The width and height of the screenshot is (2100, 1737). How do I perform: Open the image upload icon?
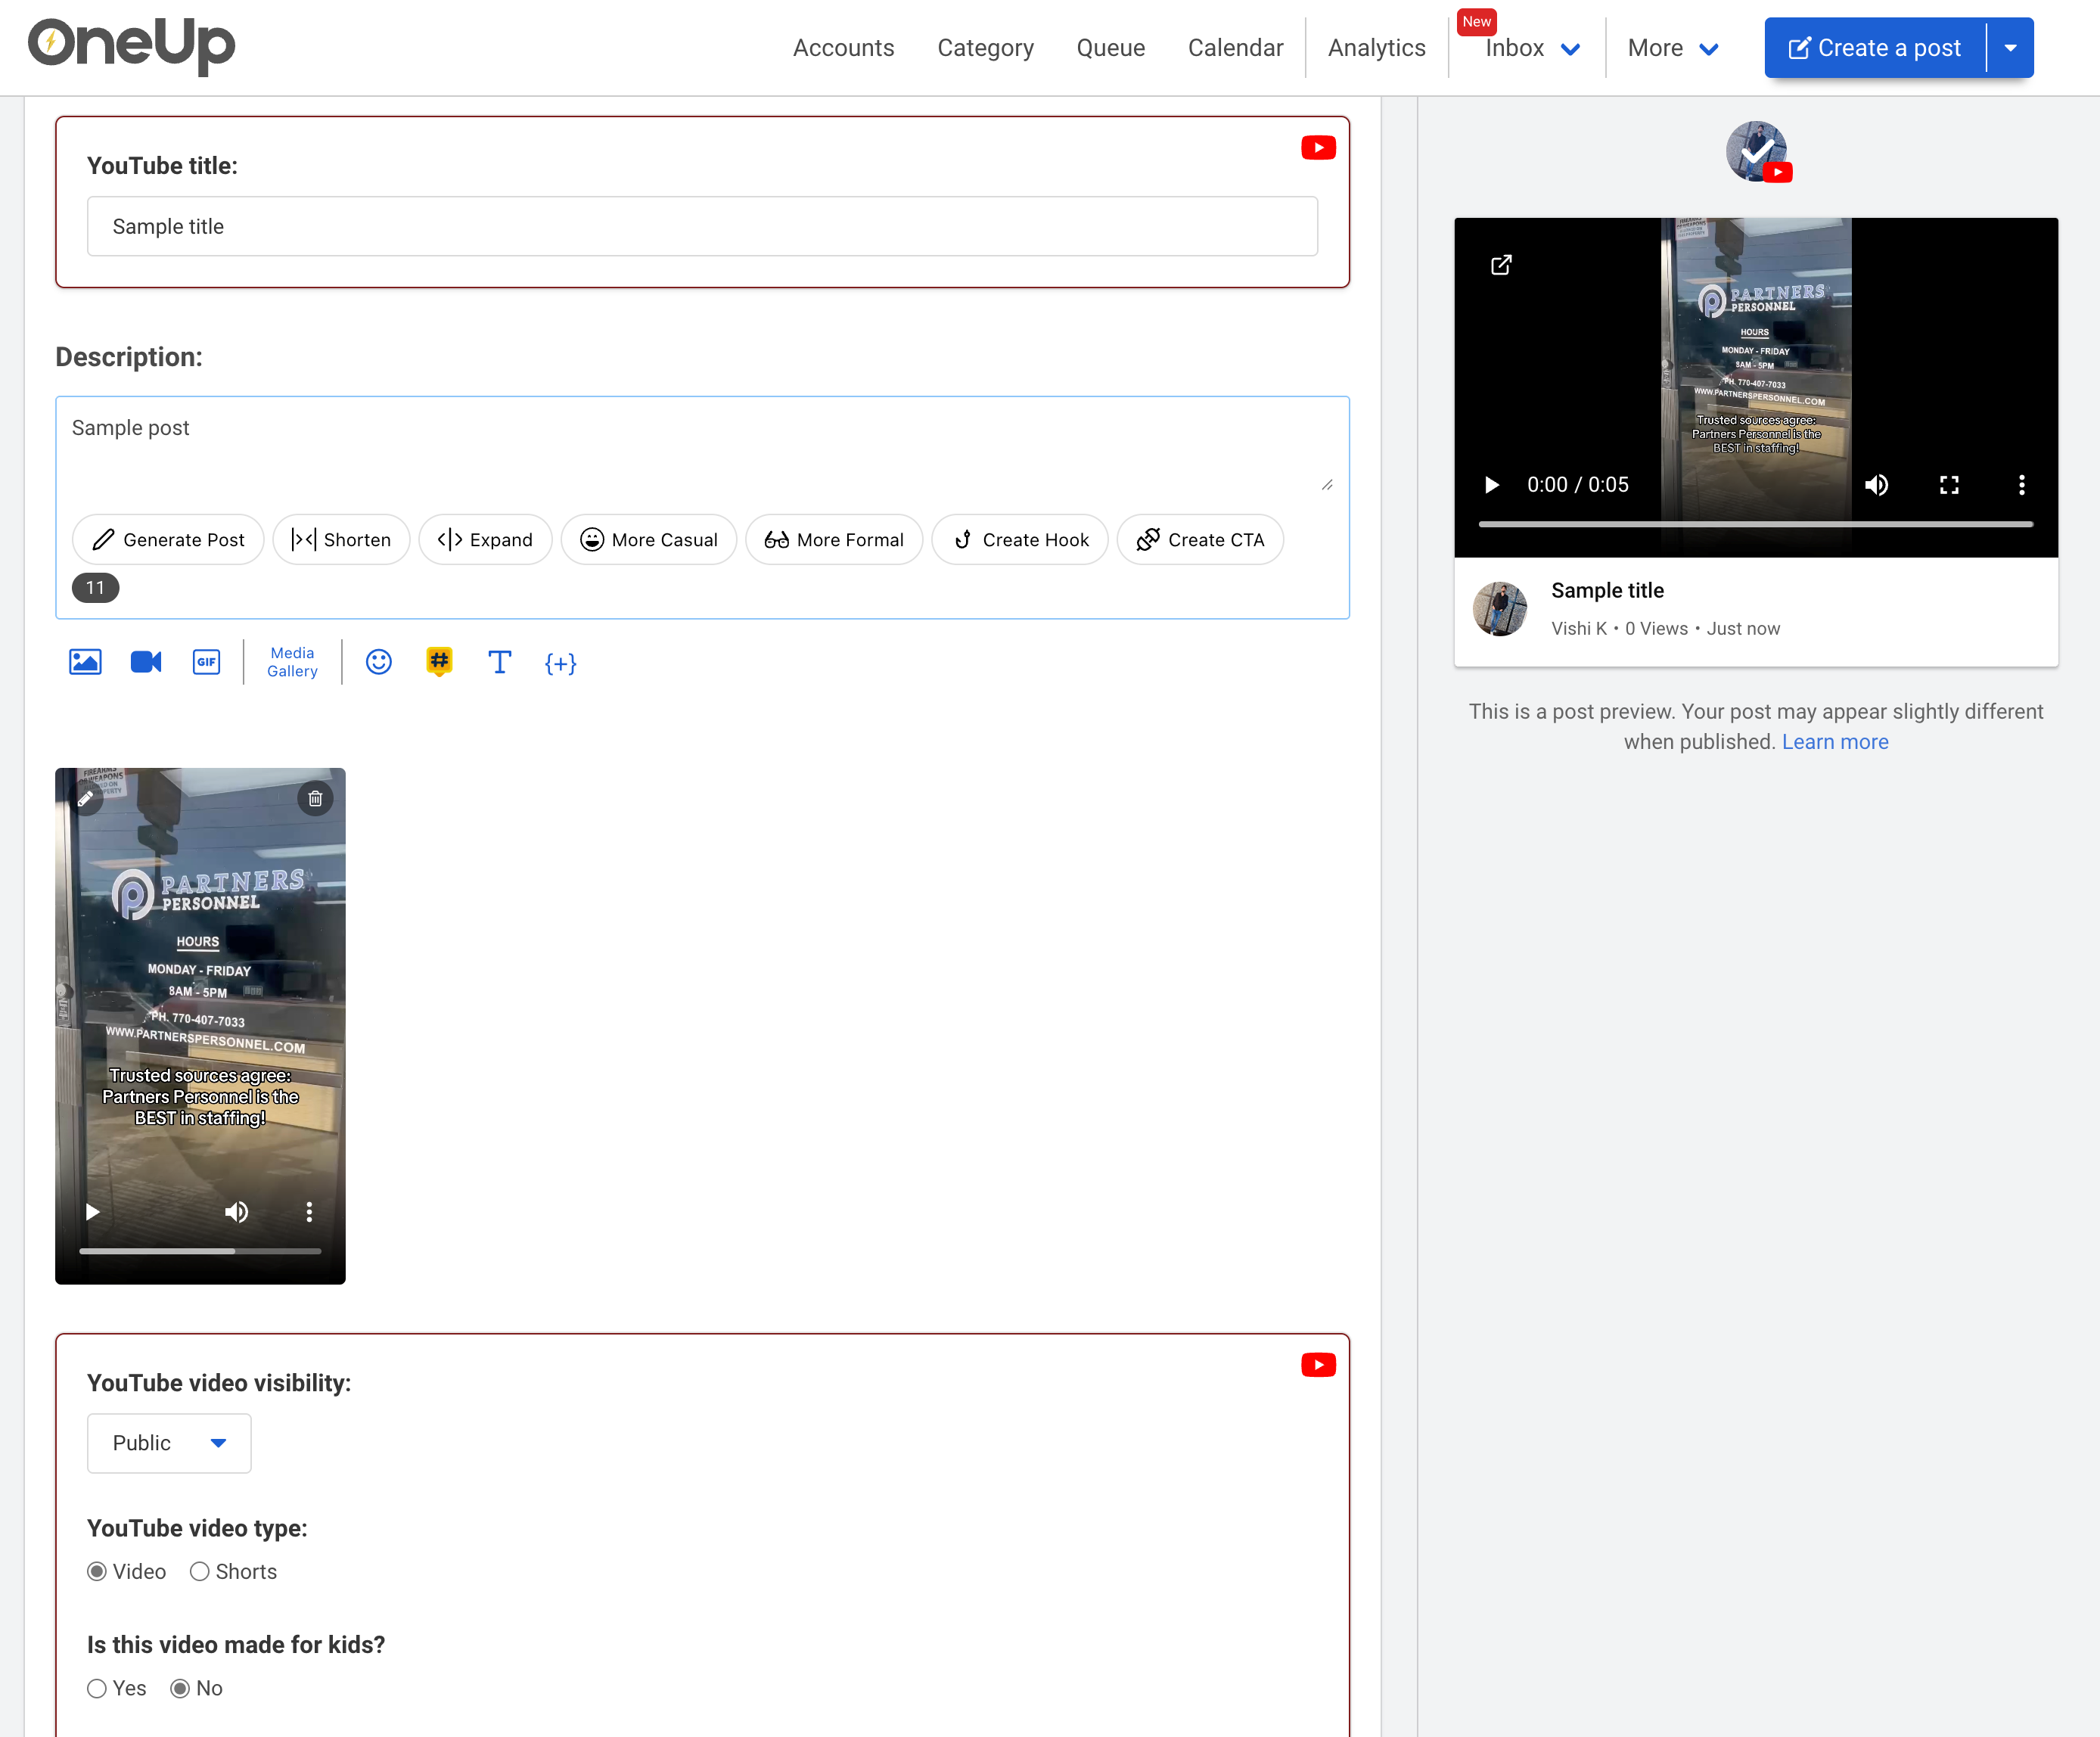point(85,662)
